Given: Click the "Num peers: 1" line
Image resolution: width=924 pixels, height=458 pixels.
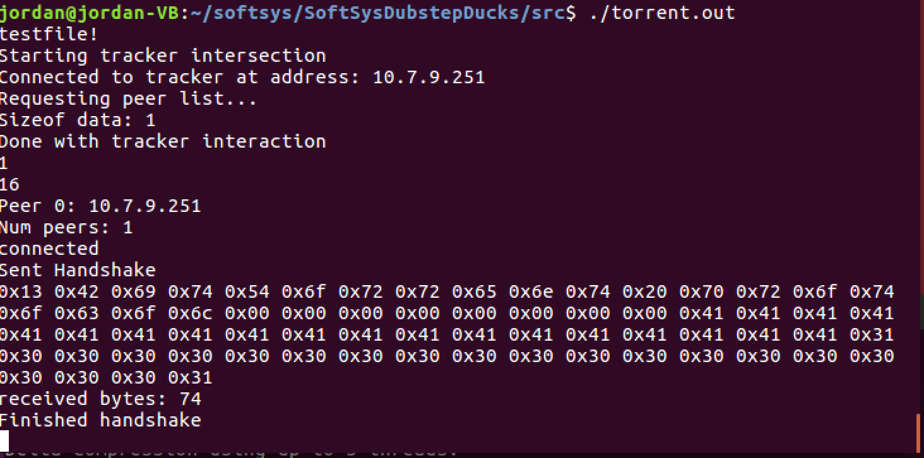Looking at the screenshot, I should [x=66, y=227].
